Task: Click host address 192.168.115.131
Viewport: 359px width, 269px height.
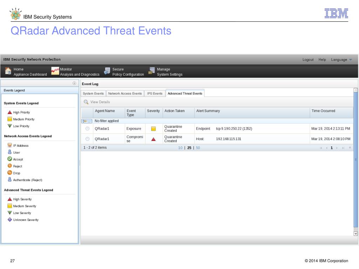Action: (x=229, y=139)
